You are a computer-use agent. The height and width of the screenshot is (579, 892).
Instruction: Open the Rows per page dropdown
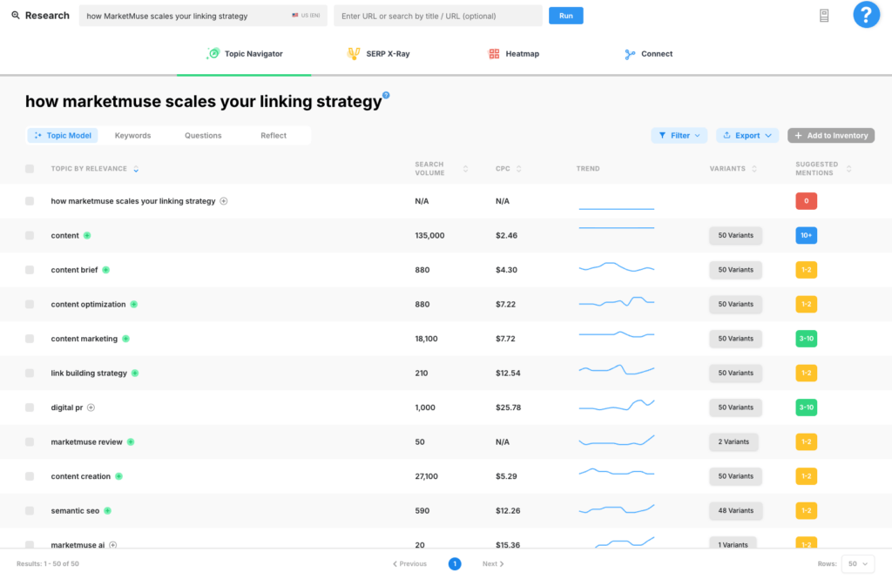[x=858, y=563]
